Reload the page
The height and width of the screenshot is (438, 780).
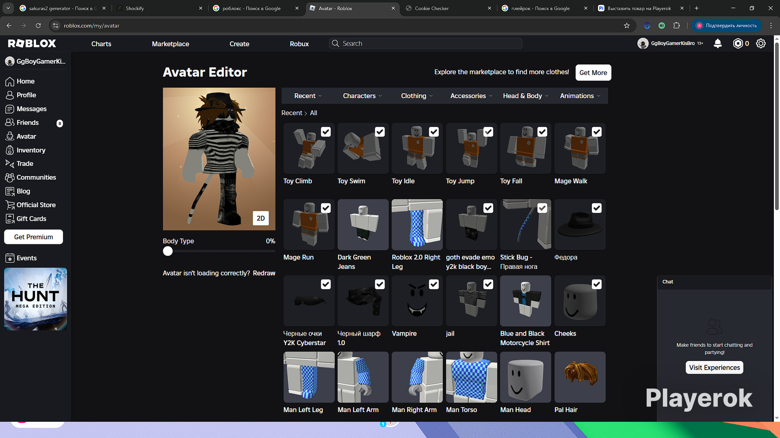pyautogui.click(x=38, y=25)
